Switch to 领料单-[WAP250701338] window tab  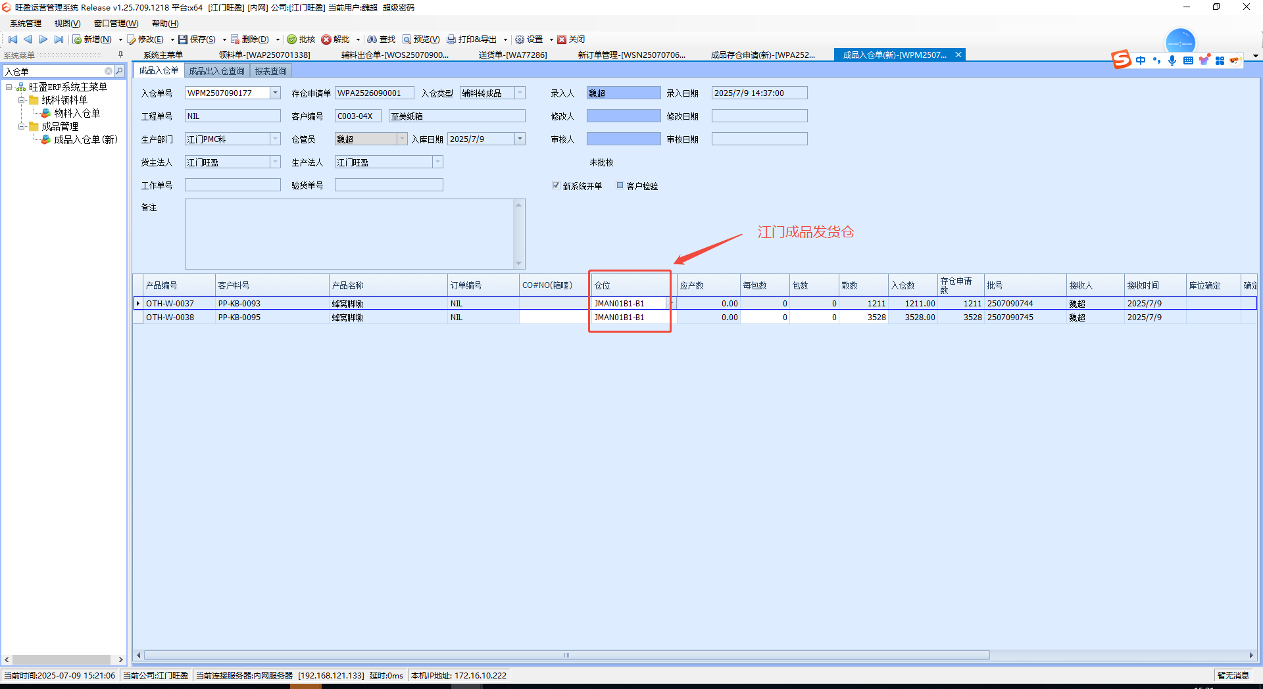[x=264, y=55]
